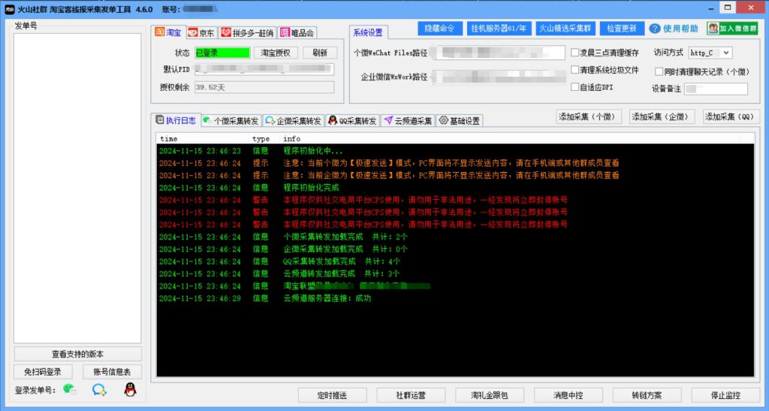
Task: Click the WeChat login icon
Action: (70, 390)
